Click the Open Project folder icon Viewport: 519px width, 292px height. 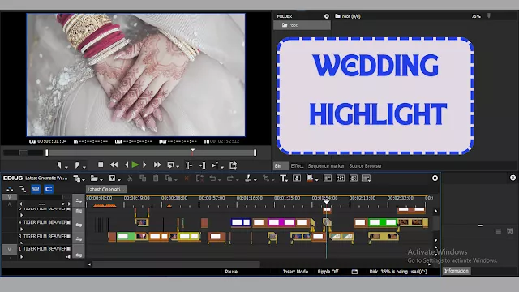point(94,178)
